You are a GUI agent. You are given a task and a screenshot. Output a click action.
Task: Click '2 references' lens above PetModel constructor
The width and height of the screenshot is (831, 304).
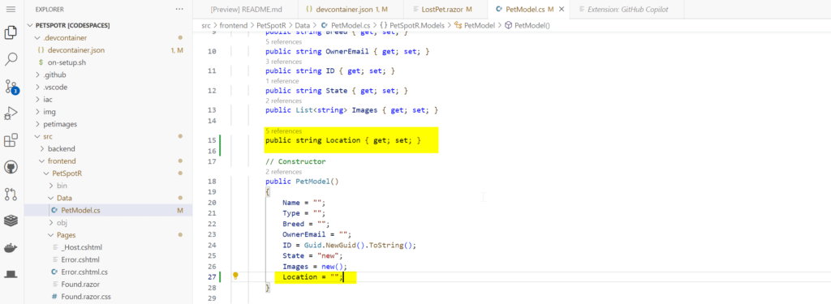point(283,172)
